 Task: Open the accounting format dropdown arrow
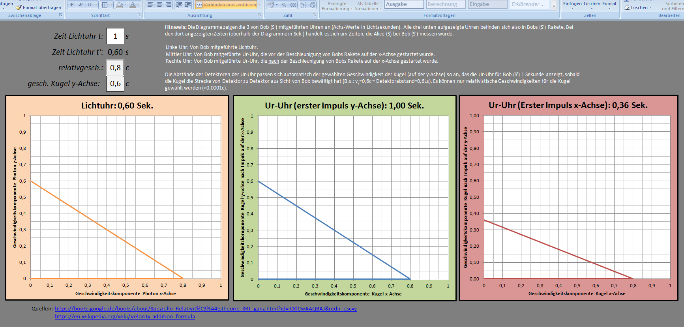click(277, 5)
